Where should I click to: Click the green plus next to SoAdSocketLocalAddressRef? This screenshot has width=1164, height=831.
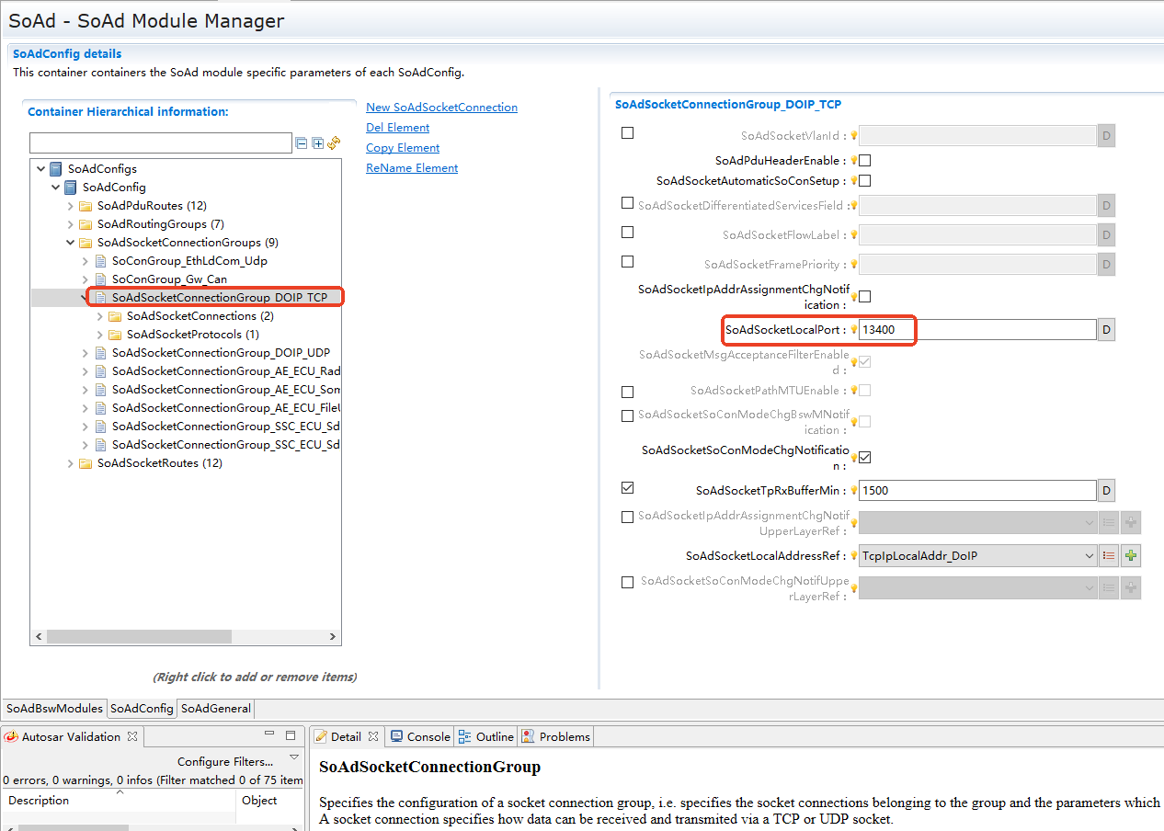(1131, 555)
